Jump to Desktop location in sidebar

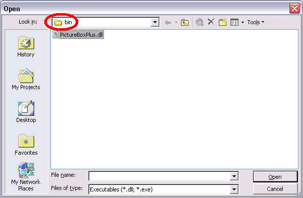(26, 112)
